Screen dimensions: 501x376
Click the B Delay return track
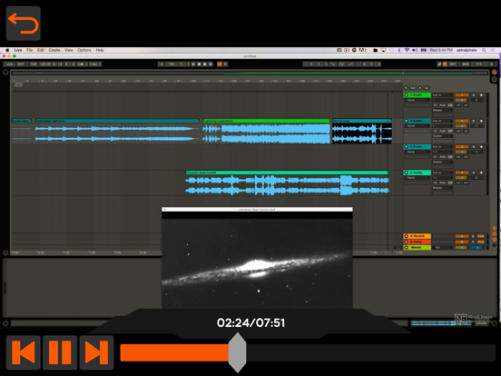(x=417, y=242)
